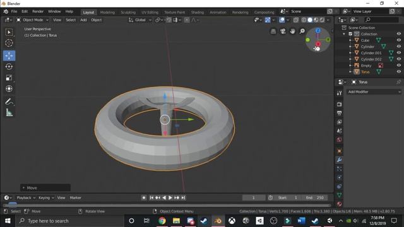This screenshot has height=227, width=404.
Task: Open the shading options dropdown arrow
Action: (328, 20)
